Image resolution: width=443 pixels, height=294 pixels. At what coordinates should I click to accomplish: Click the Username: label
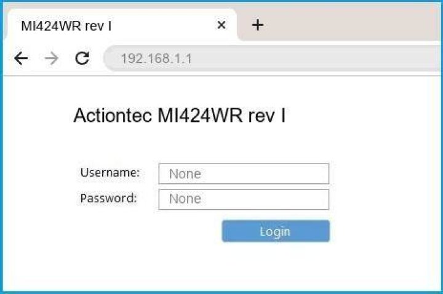pos(110,172)
